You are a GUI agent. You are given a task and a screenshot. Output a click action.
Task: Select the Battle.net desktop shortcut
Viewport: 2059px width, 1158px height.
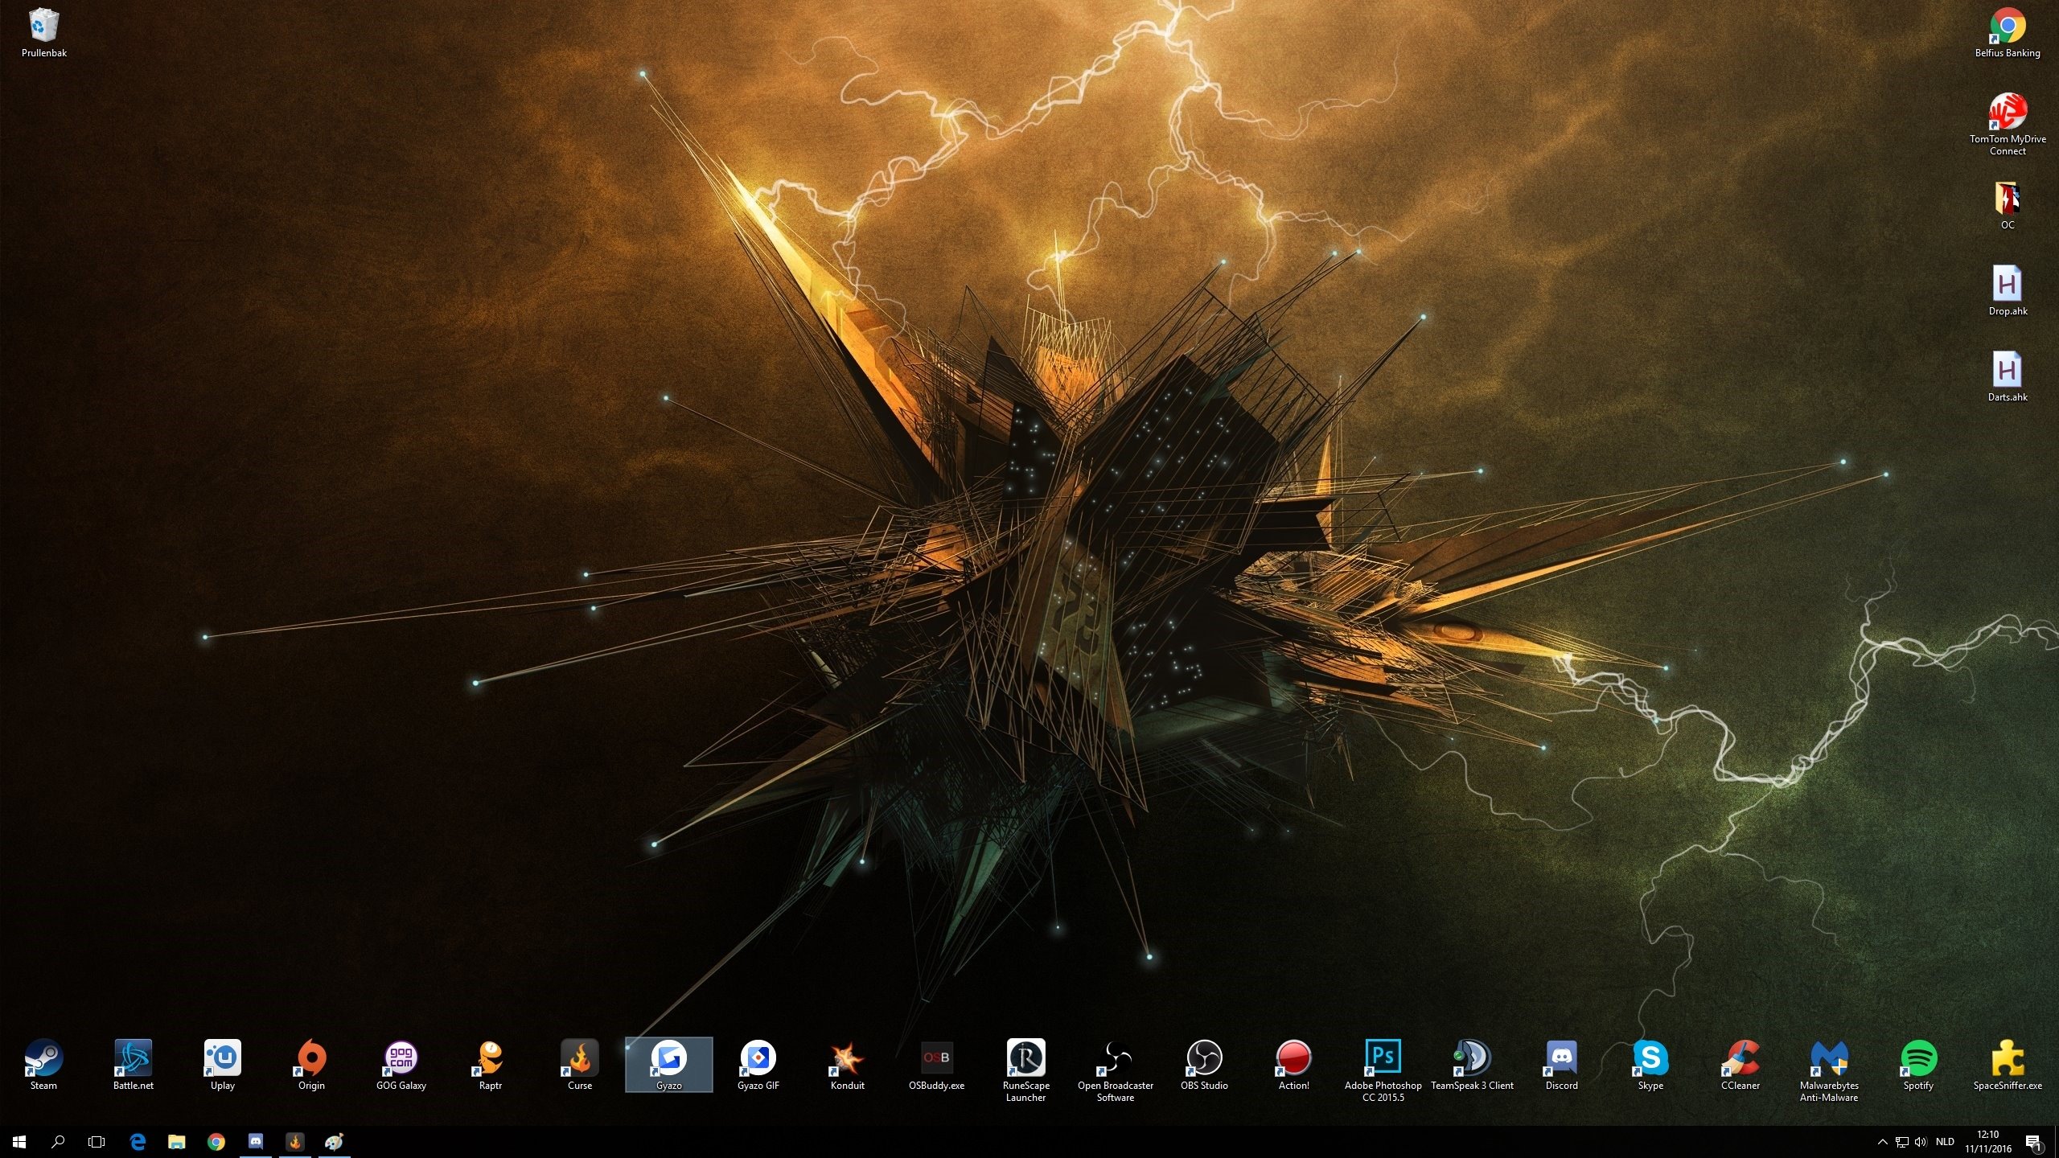coord(133,1065)
